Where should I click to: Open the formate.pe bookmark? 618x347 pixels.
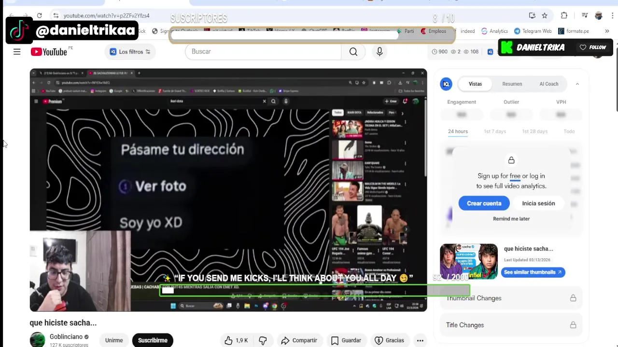[574, 31]
